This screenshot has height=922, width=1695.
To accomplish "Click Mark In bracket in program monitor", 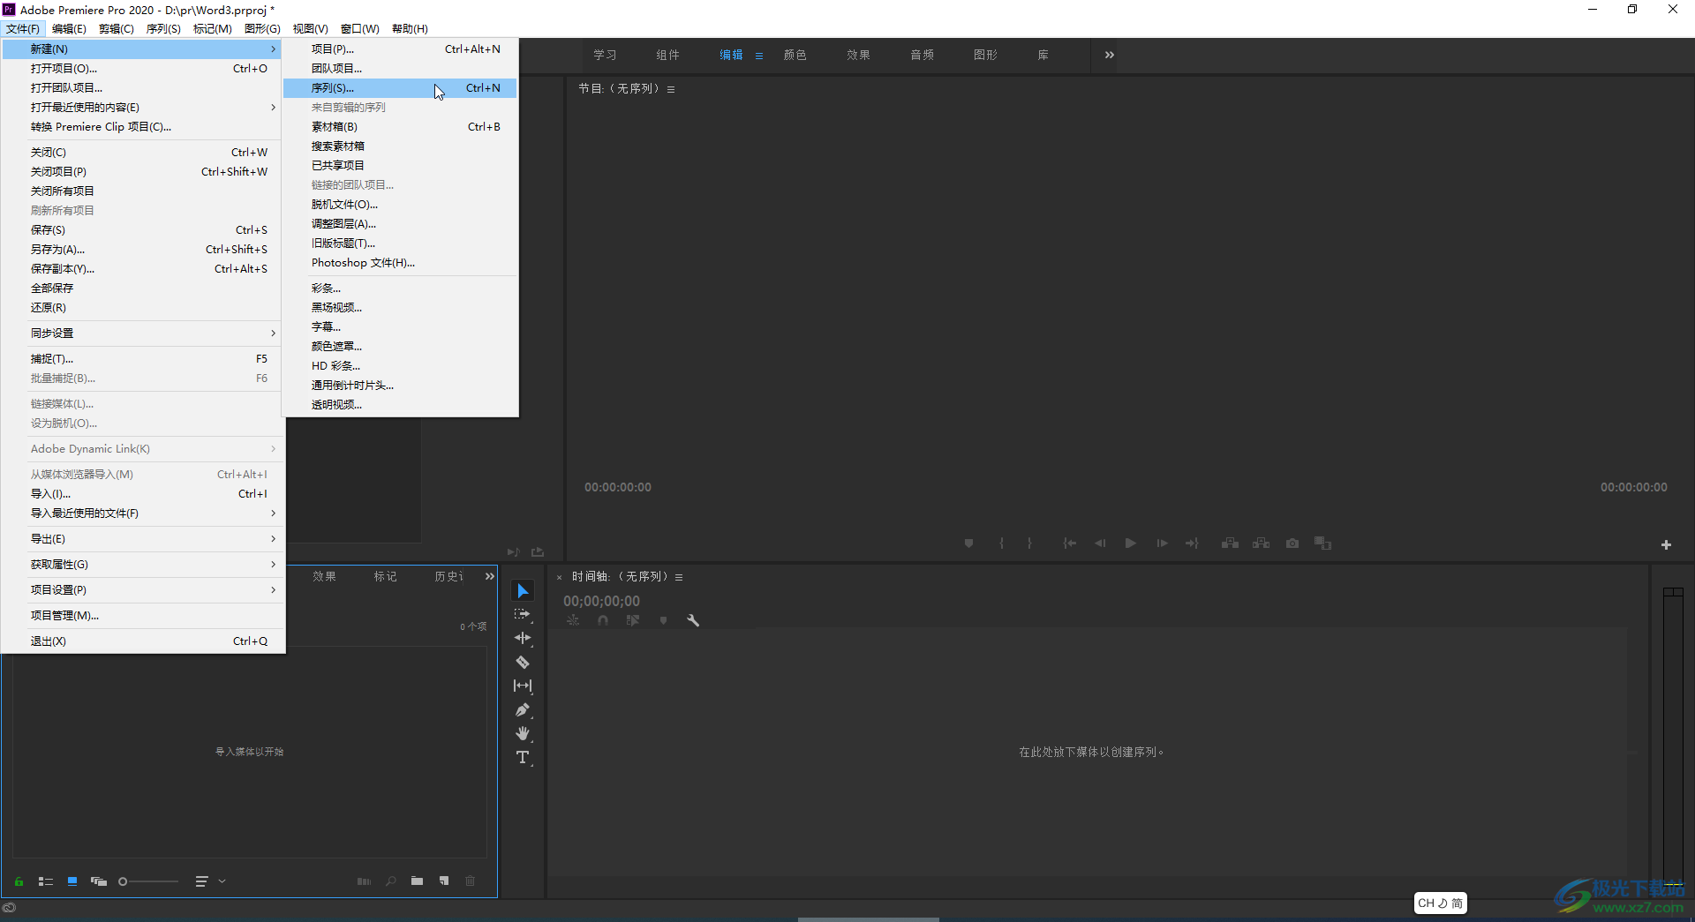I will click(1001, 543).
